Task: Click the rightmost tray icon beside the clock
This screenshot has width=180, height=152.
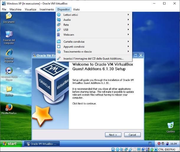Action: (x=167, y=144)
